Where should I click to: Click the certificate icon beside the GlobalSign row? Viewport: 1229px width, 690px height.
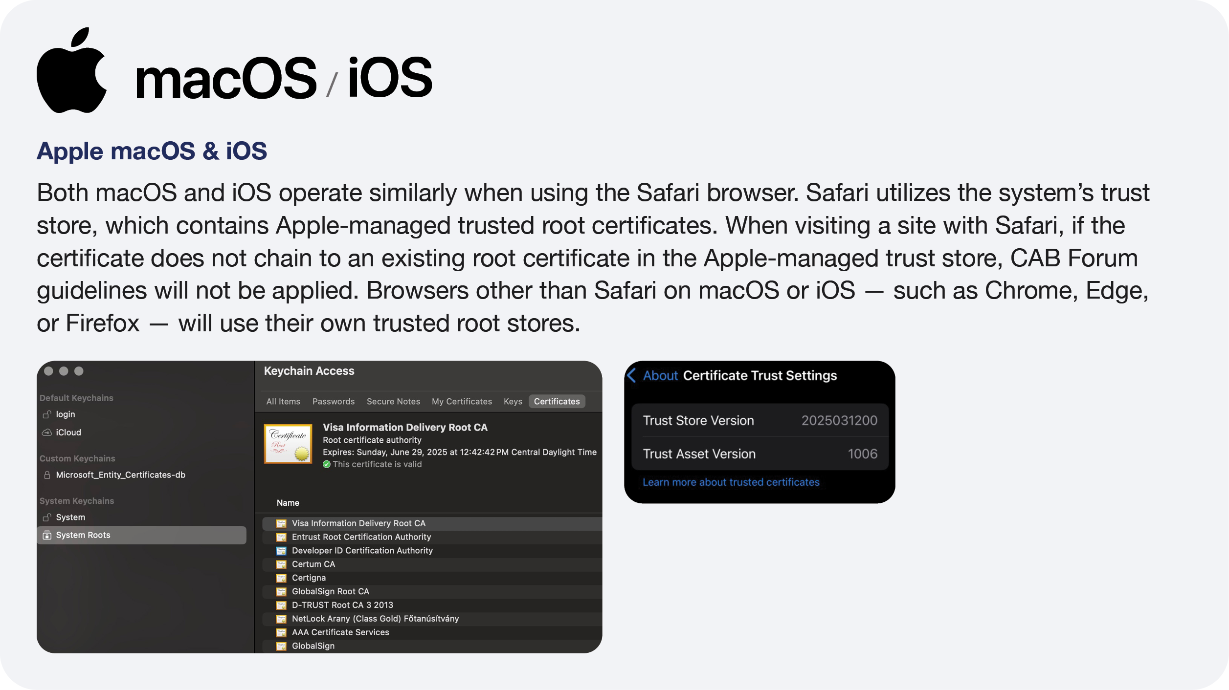(281, 647)
